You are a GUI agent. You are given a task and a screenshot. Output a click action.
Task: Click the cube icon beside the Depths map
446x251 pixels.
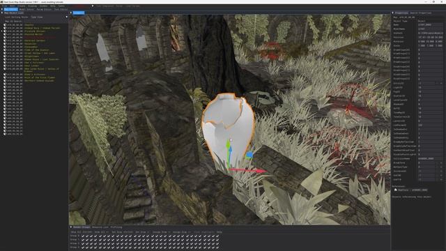pyautogui.click(x=5, y=25)
